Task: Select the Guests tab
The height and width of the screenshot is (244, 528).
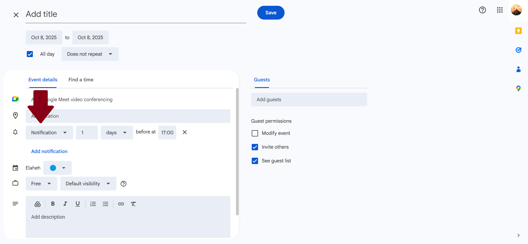Action: point(262,80)
